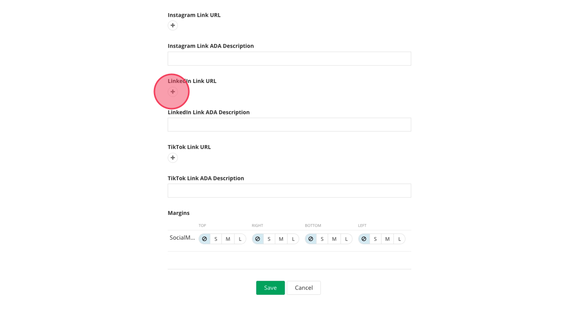Image resolution: width=567 pixels, height=316 pixels.
Task: Focus Instagram Link ADA Description field
Action: coord(289,59)
